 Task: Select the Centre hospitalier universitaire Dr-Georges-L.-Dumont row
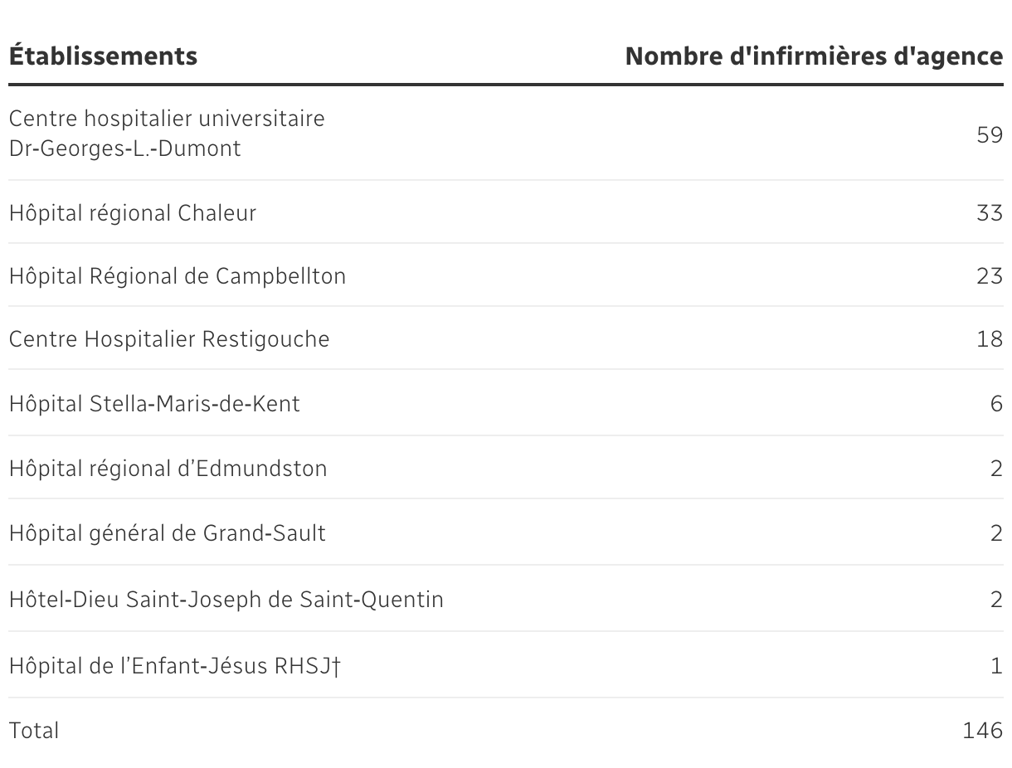506,134
